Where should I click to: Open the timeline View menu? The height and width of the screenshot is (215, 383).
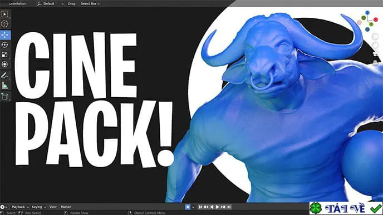pyautogui.click(x=53, y=207)
